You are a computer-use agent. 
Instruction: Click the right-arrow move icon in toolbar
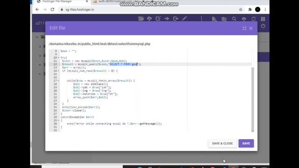(x=167, y=19)
